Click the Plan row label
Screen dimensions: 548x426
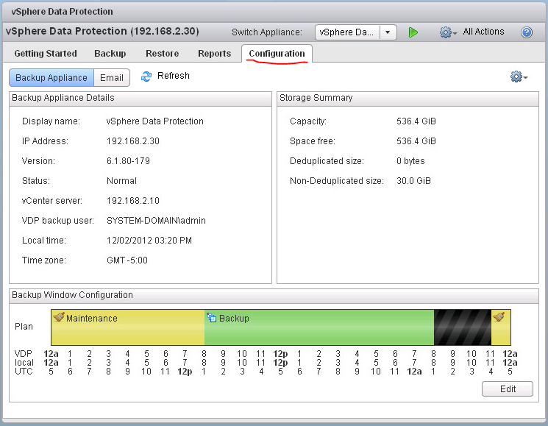click(24, 327)
